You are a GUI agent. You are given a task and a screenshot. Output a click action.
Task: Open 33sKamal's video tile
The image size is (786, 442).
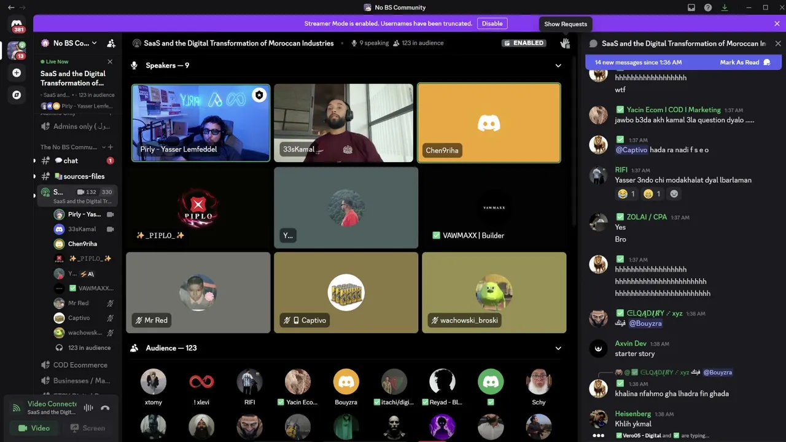pyautogui.click(x=344, y=123)
